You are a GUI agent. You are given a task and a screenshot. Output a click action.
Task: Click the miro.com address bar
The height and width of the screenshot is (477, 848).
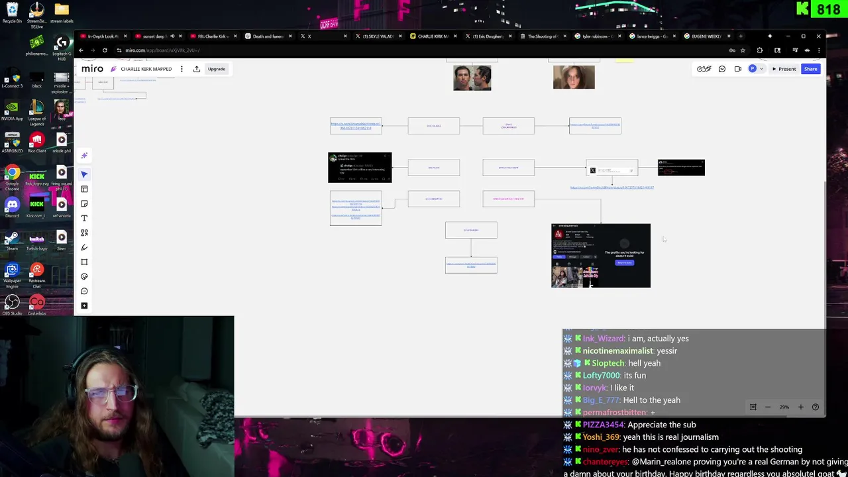click(417, 50)
